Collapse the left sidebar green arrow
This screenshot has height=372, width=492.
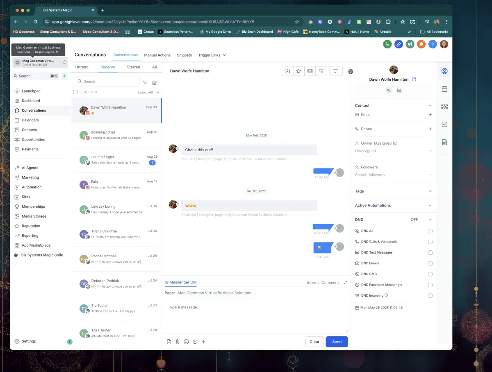(70, 342)
